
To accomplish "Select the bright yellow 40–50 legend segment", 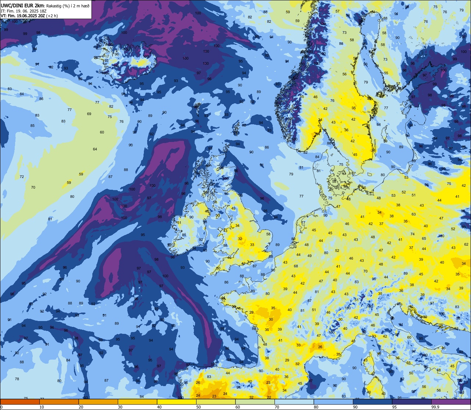I will click(x=176, y=402).
